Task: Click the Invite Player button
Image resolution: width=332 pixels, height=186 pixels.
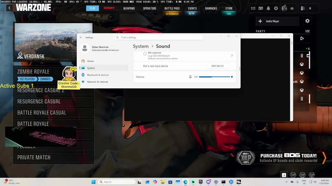Action: click(x=277, y=21)
